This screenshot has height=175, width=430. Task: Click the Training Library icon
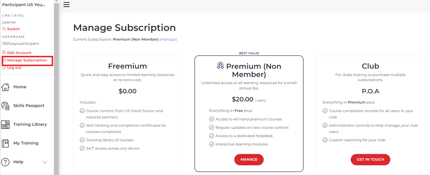pos(5,124)
